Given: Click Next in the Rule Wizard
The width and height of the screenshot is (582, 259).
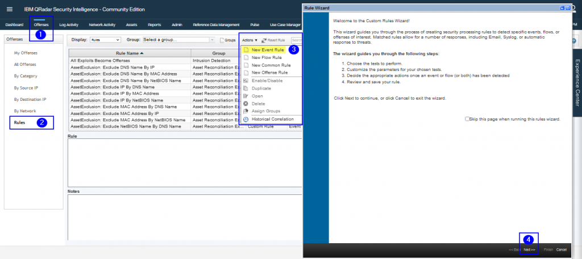Looking at the screenshot, I should 529,250.
